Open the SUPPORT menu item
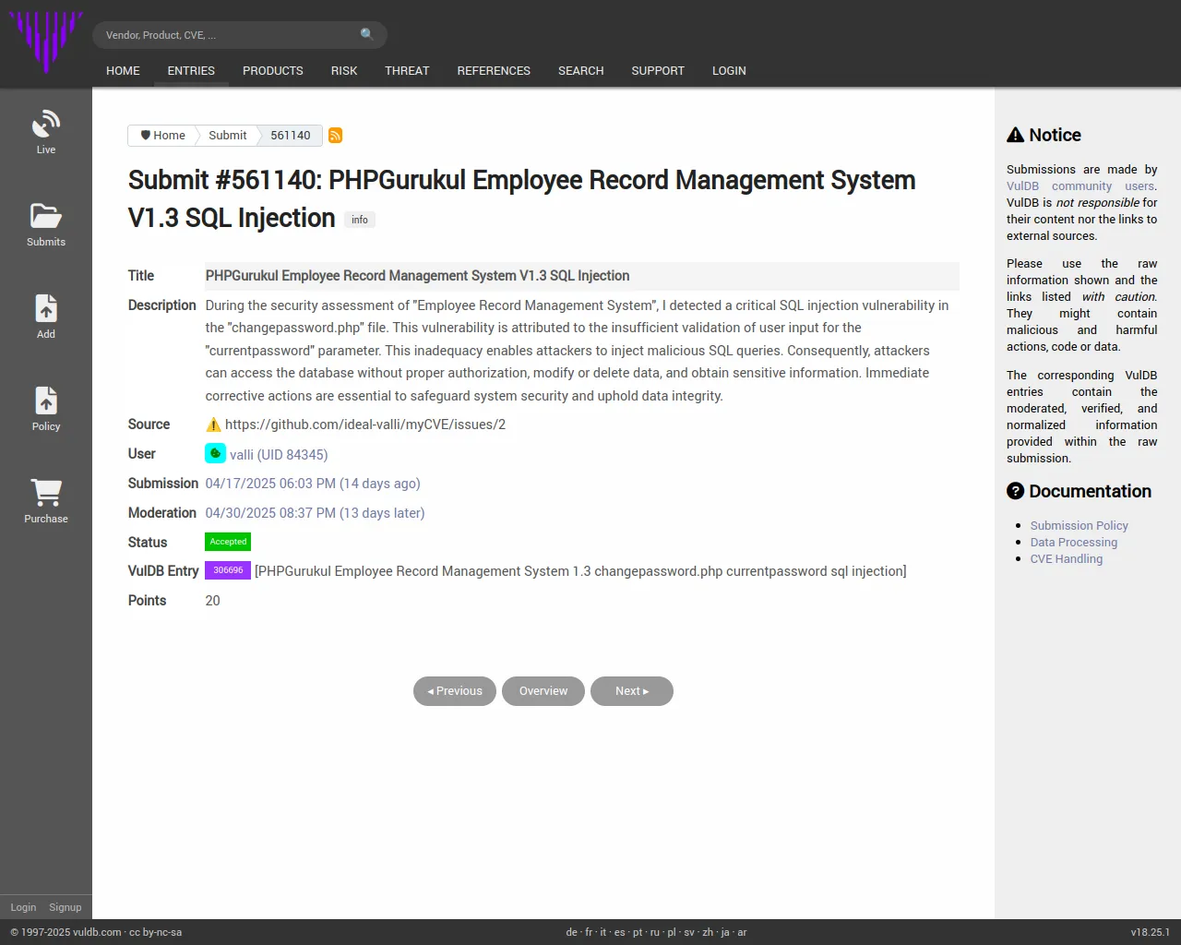 point(658,71)
